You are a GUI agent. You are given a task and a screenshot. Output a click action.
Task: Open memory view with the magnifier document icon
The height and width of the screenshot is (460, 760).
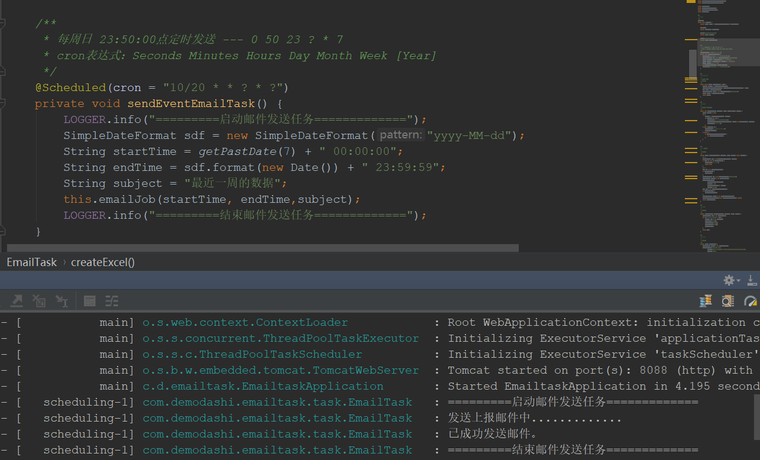coord(727,301)
